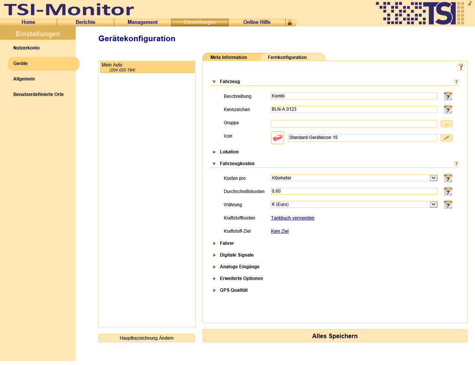This screenshot has width=475, height=365.
Task: Click the calendar icon beside Kosten pro
Action: click(x=448, y=178)
